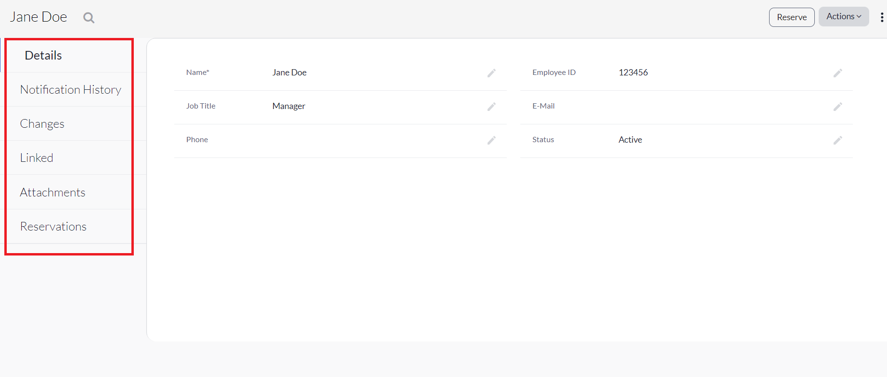
Task: Click the Active status value
Action: pyautogui.click(x=630, y=140)
